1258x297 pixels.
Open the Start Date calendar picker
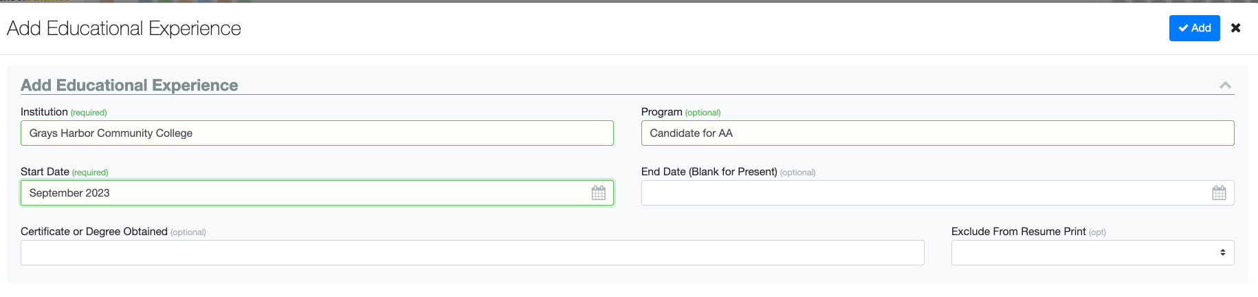[x=599, y=193]
